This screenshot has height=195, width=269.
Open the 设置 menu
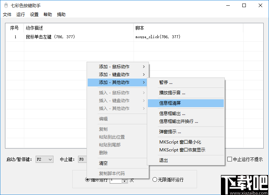pyautogui.click(x=34, y=14)
